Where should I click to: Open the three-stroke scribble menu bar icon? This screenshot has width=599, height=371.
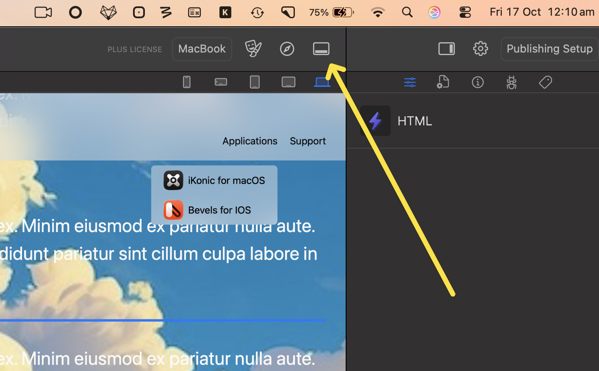[x=166, y=12]
